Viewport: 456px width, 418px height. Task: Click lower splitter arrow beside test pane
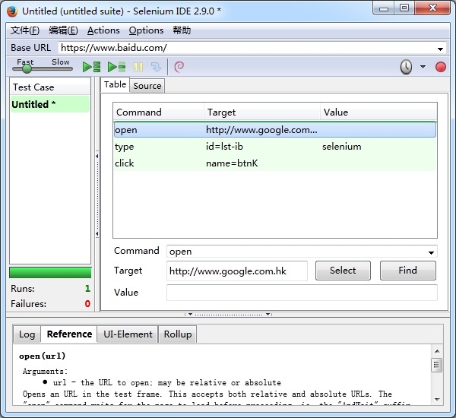pos(97,234)
